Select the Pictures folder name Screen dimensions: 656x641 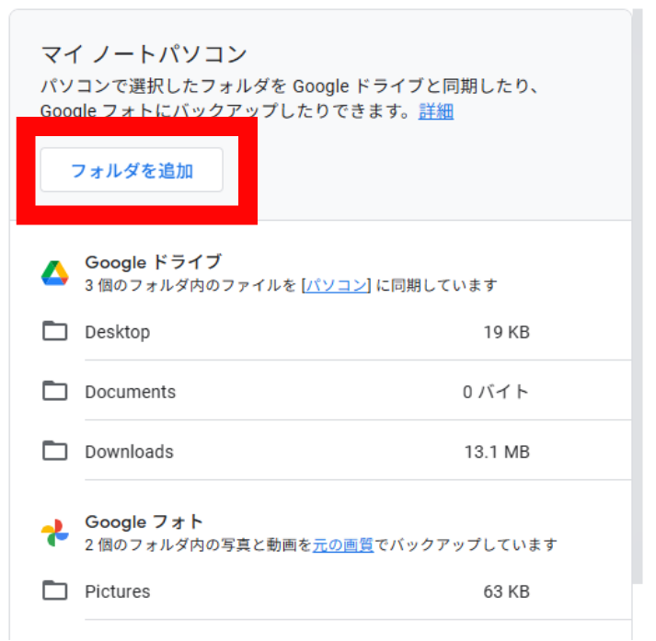tap(118, 591)
